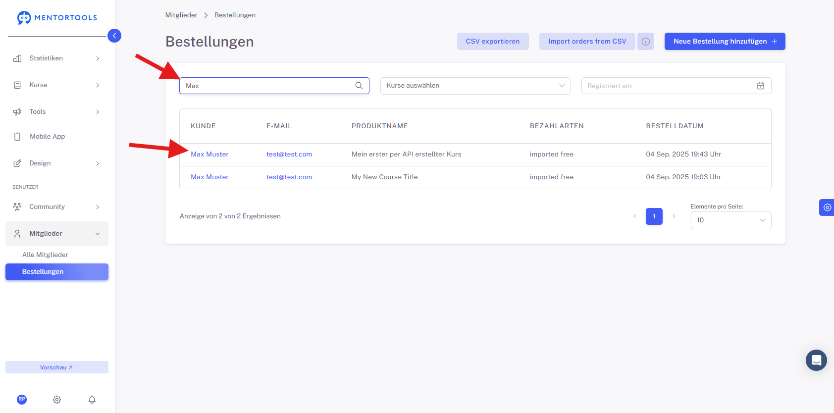Click Import orders from CSV button
834x413 pixels.
click(587, 42)
